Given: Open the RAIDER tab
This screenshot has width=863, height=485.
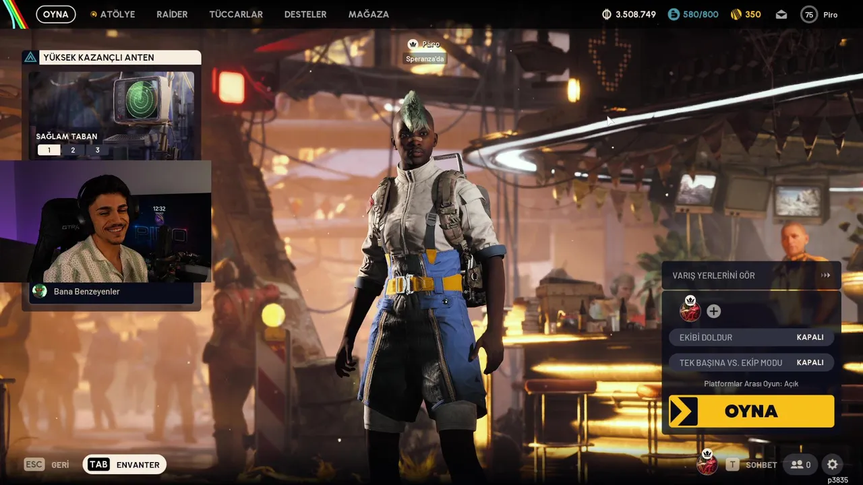Looking at the screenshot, I should [172, 14].
